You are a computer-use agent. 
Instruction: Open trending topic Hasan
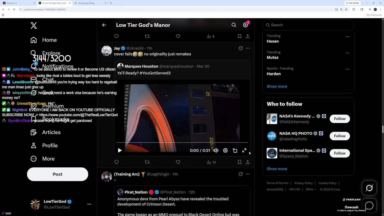pos(273,41)
